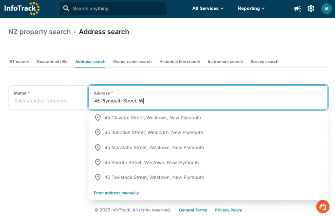The image size is (335, 216).
Task: Expand the Reporting dropdown
Action: 251,8
